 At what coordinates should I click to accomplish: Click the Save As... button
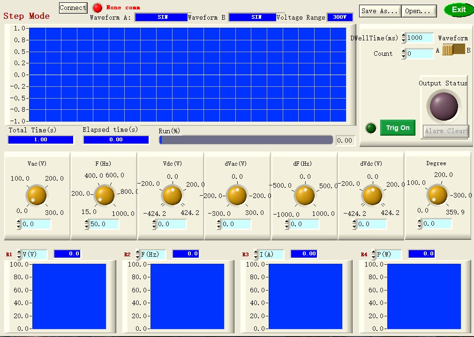pos(380,11)
